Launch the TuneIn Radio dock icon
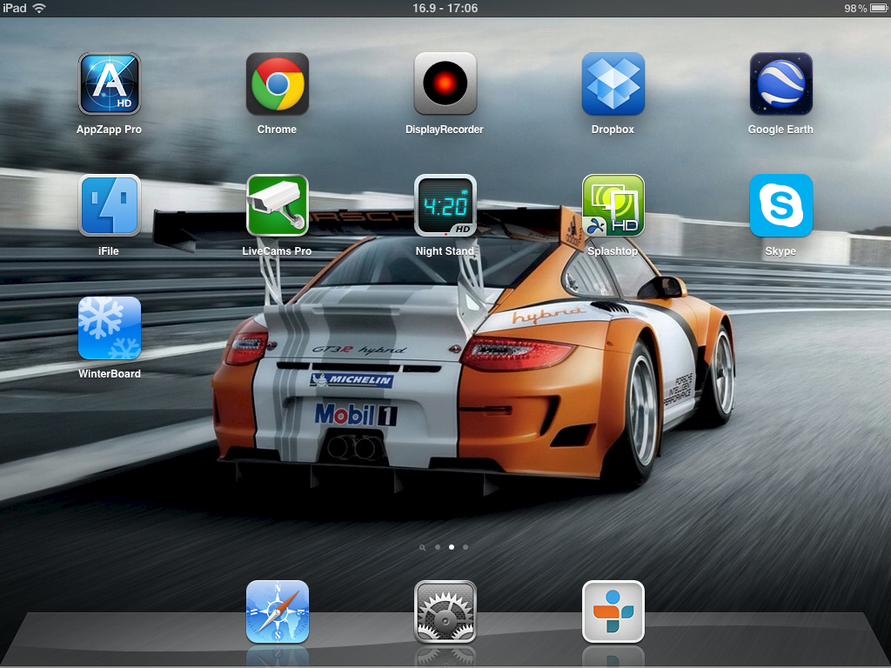Viewport: 891px width, 668px height. [613, 611]
